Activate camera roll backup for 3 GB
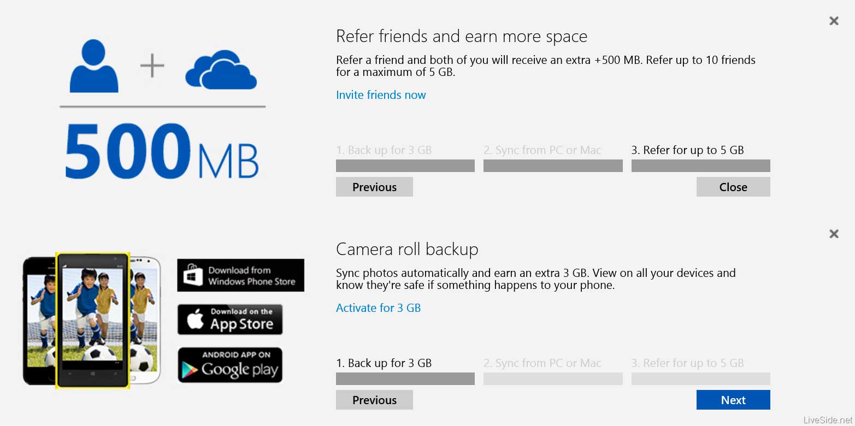Viewport: 855px width, 426px height. 378,308
